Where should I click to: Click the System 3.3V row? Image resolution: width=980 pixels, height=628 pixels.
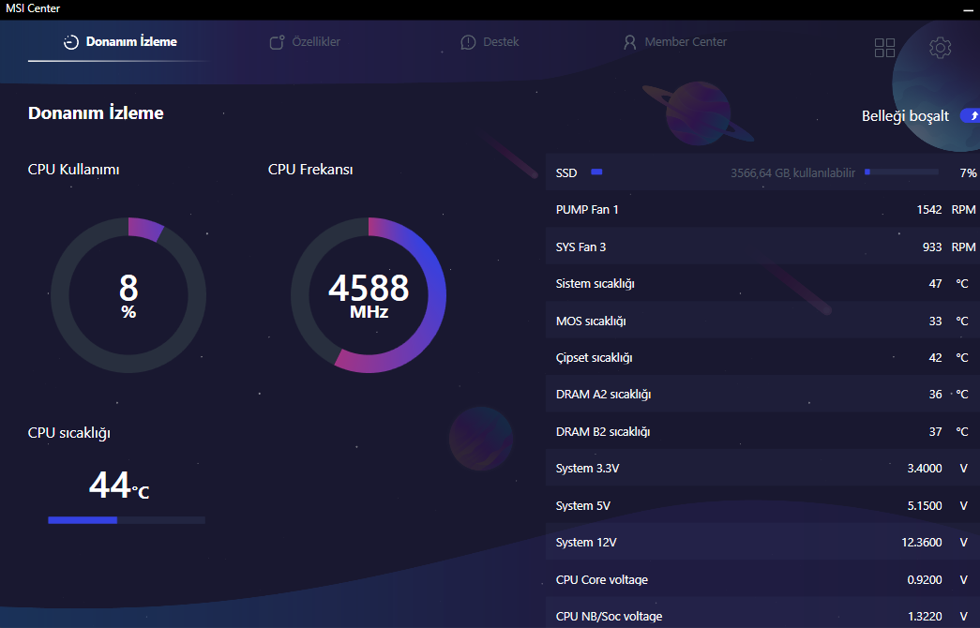click(762, 468)
